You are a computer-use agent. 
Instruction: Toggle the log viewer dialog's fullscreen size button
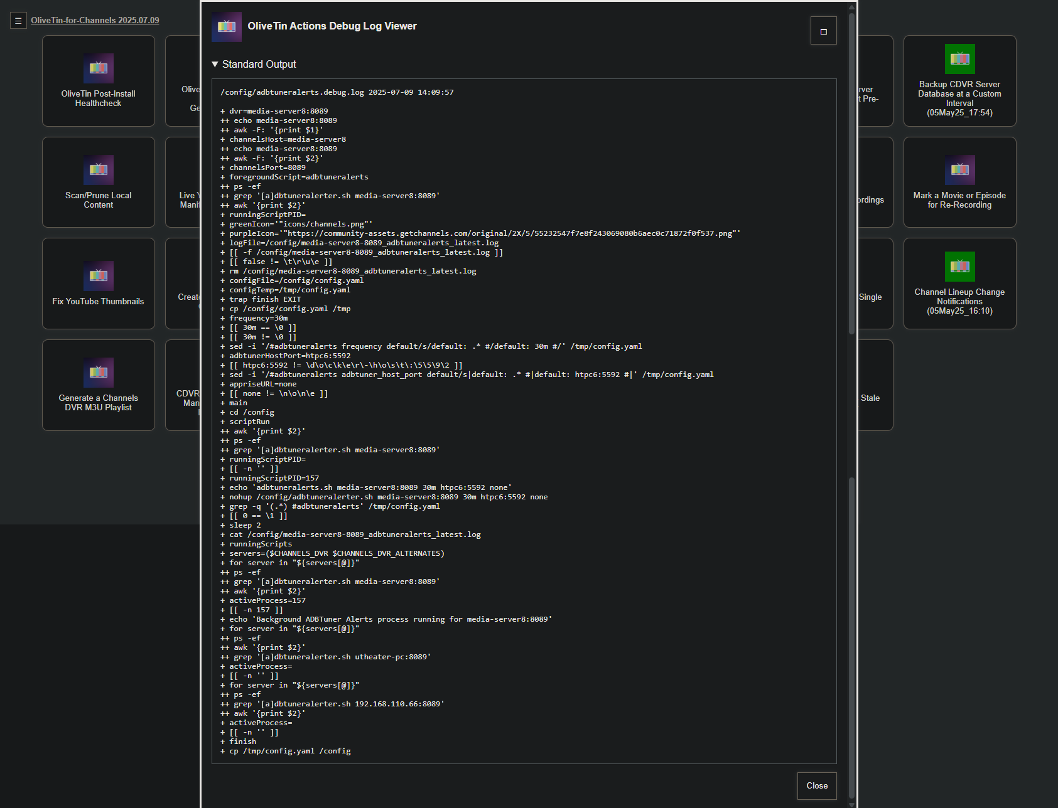pyautogui.click(x=823, y=31)
